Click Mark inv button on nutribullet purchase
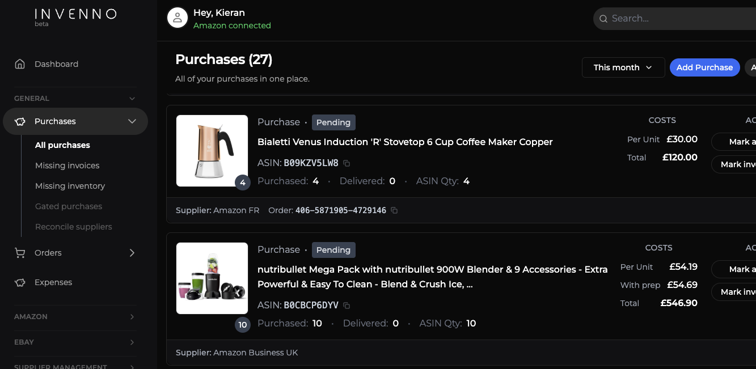 coord(734,292)
